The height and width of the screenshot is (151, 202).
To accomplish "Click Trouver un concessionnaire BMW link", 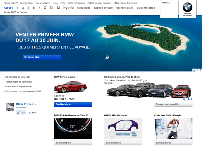I will pos(23,91).
